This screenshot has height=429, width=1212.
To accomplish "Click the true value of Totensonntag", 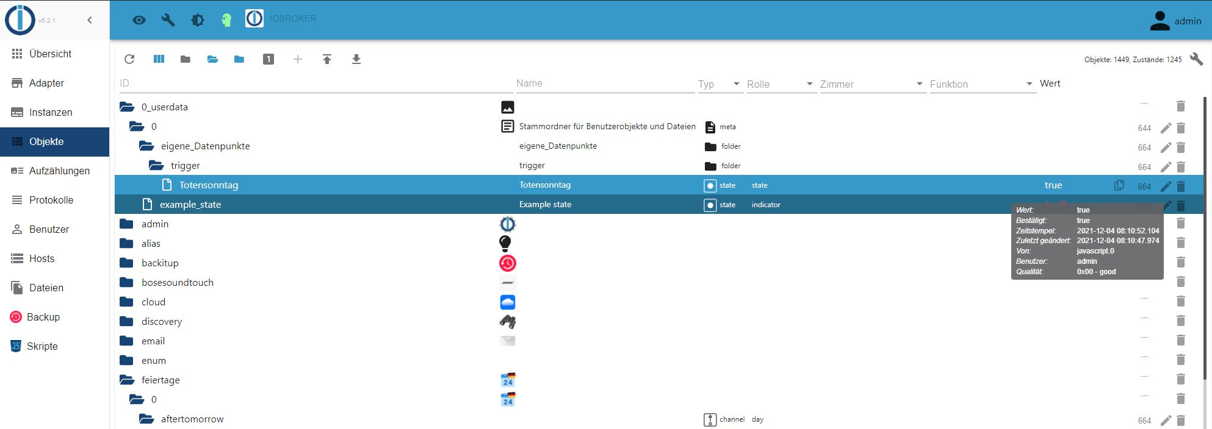I will pyautogui.click(x=1053, y=185).
